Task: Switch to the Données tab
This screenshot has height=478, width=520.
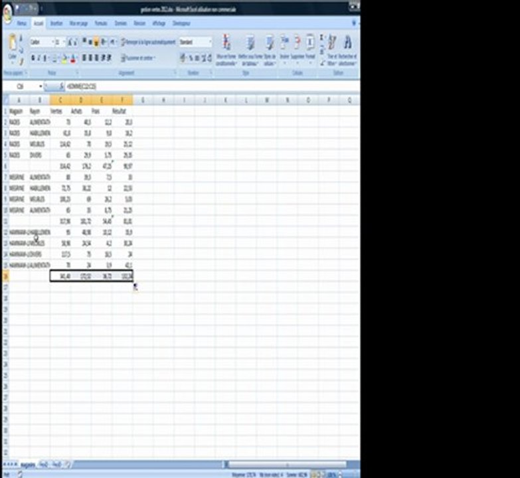Action: [x=120, y=23]
